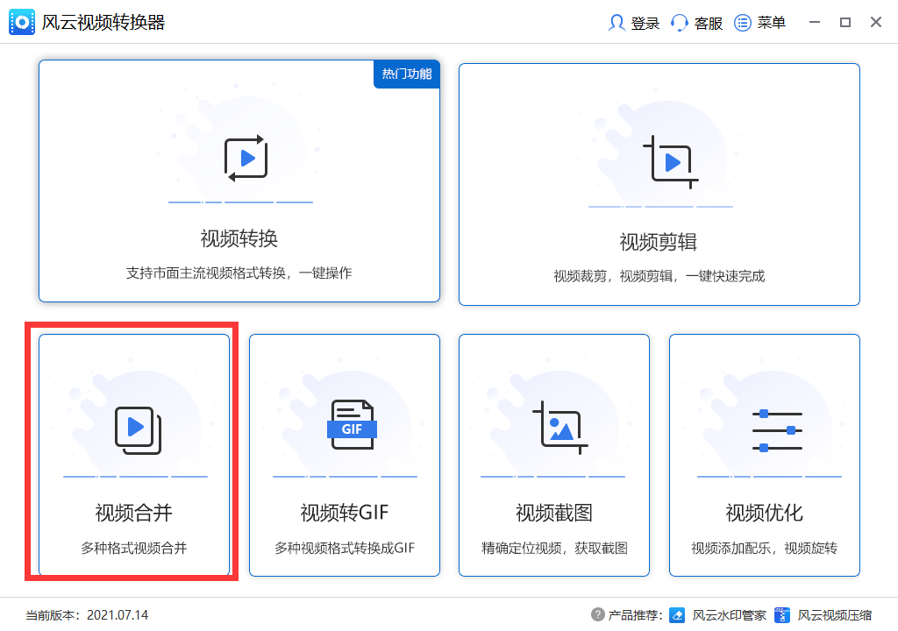
Task: Click the 视频转换 convert icon
Action: pyautogui.click(x=246, y=159)
